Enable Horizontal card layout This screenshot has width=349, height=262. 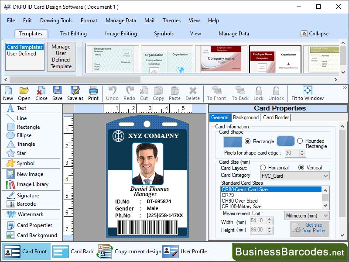click(263, 167)
